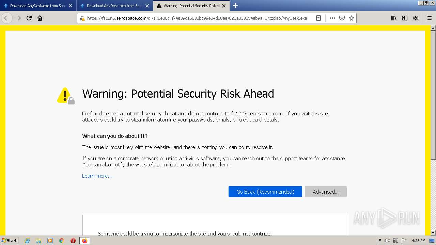
Task: Go back using the browser back arrow
Action: click(7, 18)
